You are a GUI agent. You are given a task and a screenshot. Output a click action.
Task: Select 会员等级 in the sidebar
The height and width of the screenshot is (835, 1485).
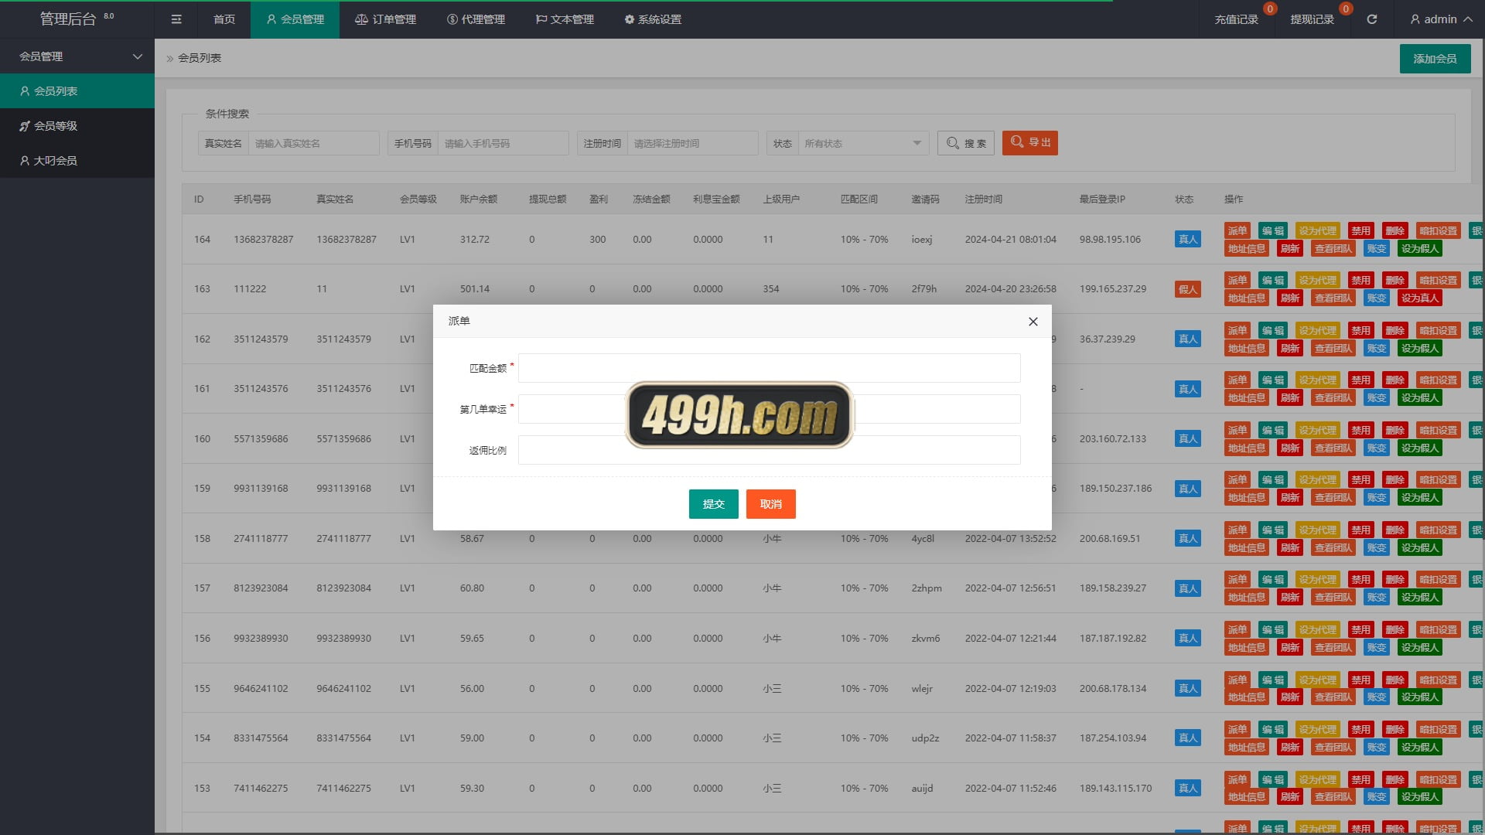[77, 126]
